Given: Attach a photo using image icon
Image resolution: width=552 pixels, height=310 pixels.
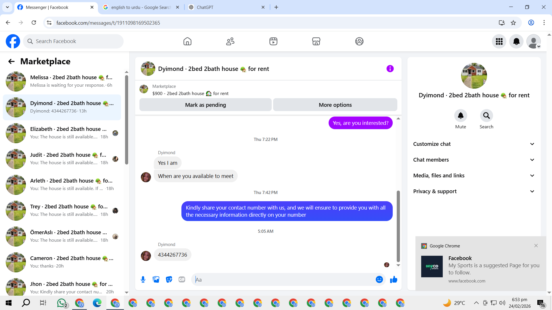Looking at the screenshot, I should (156, 279).
